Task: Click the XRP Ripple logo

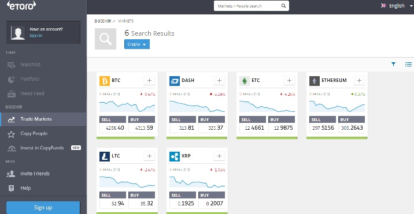Action: click(175, 156)
